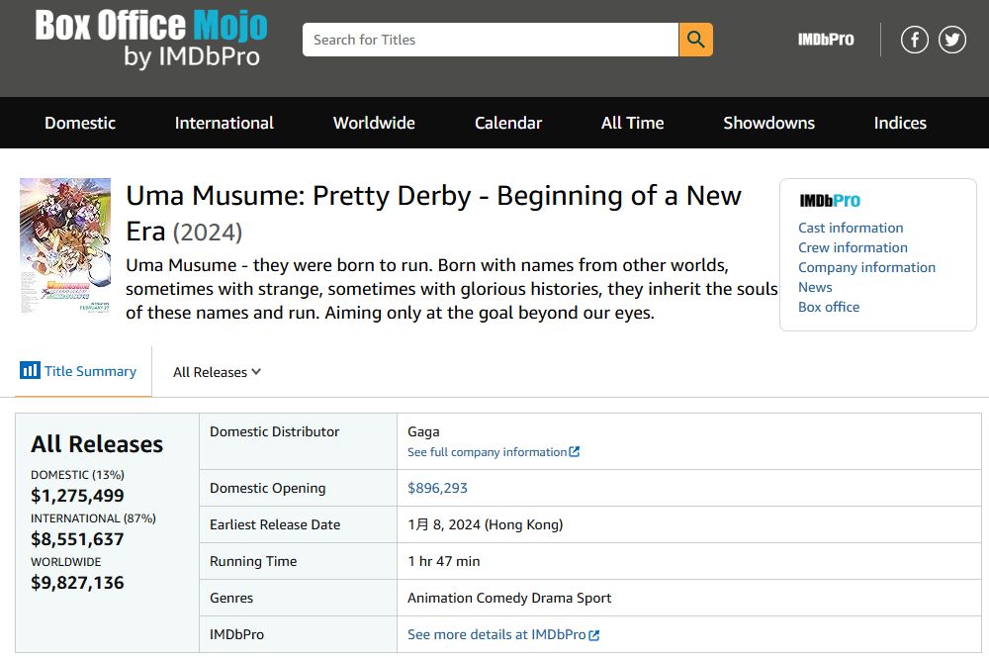Click the $9,827,136 worldwide total
This screenshot has height=658, width=989.
pos(77,582)
